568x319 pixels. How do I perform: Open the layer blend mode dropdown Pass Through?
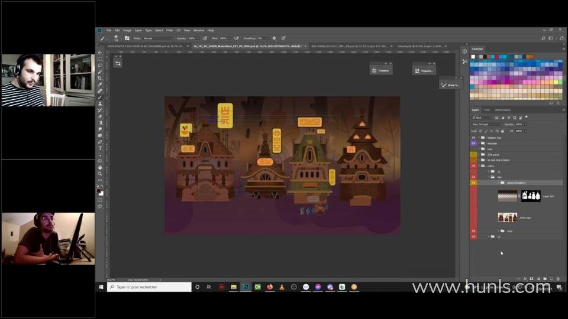[x=487, y=124]
